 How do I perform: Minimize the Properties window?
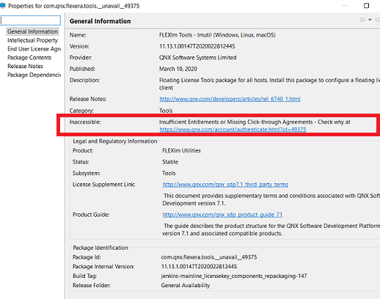click(345, 6)
